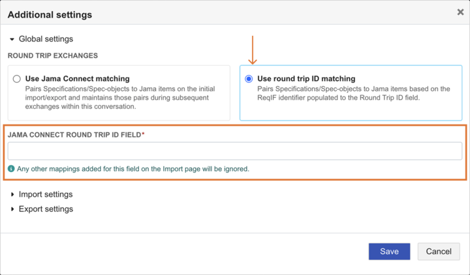Screen dimensions: 470x275
Task: Select Use round trip ID matching radio button
Action: tap(249, 79)
